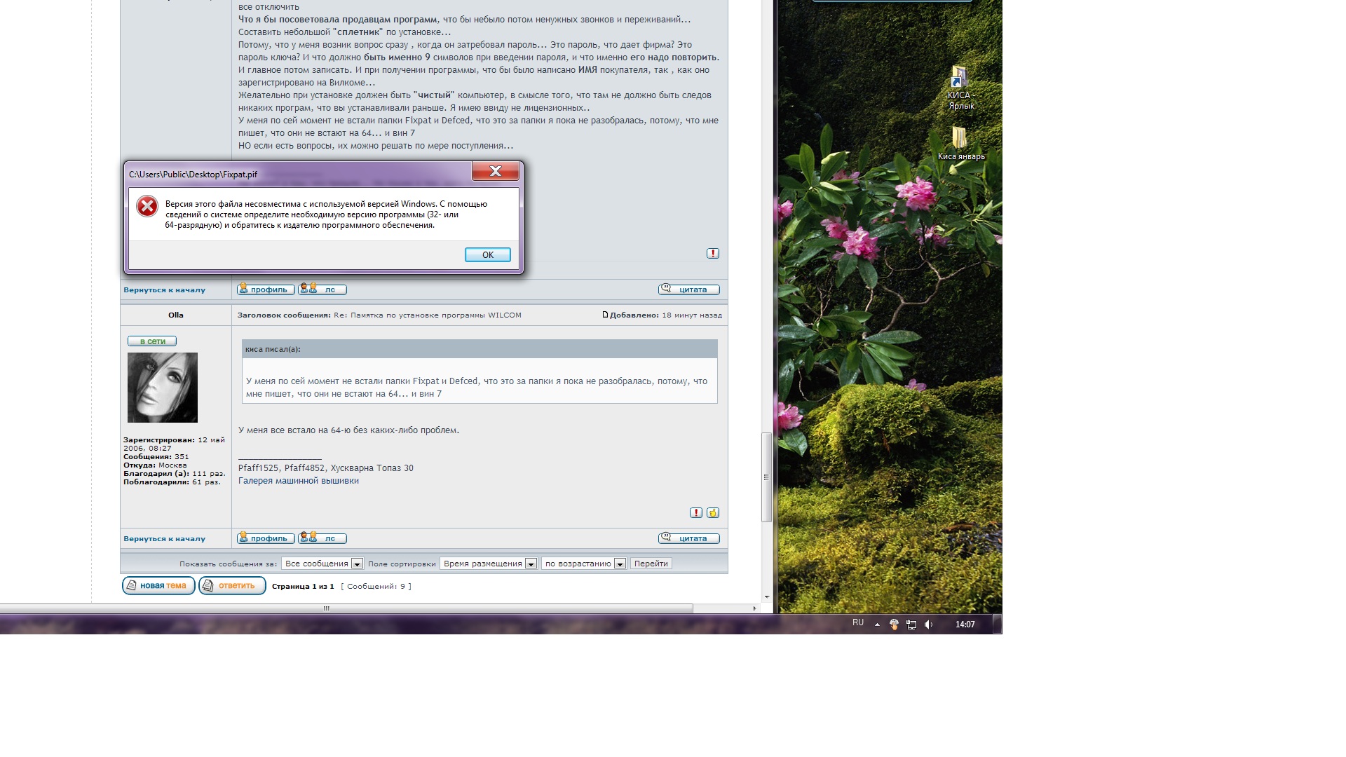Click 'новая тема' new topic button
The image size is (1346, 757).
tap(158, 585)
